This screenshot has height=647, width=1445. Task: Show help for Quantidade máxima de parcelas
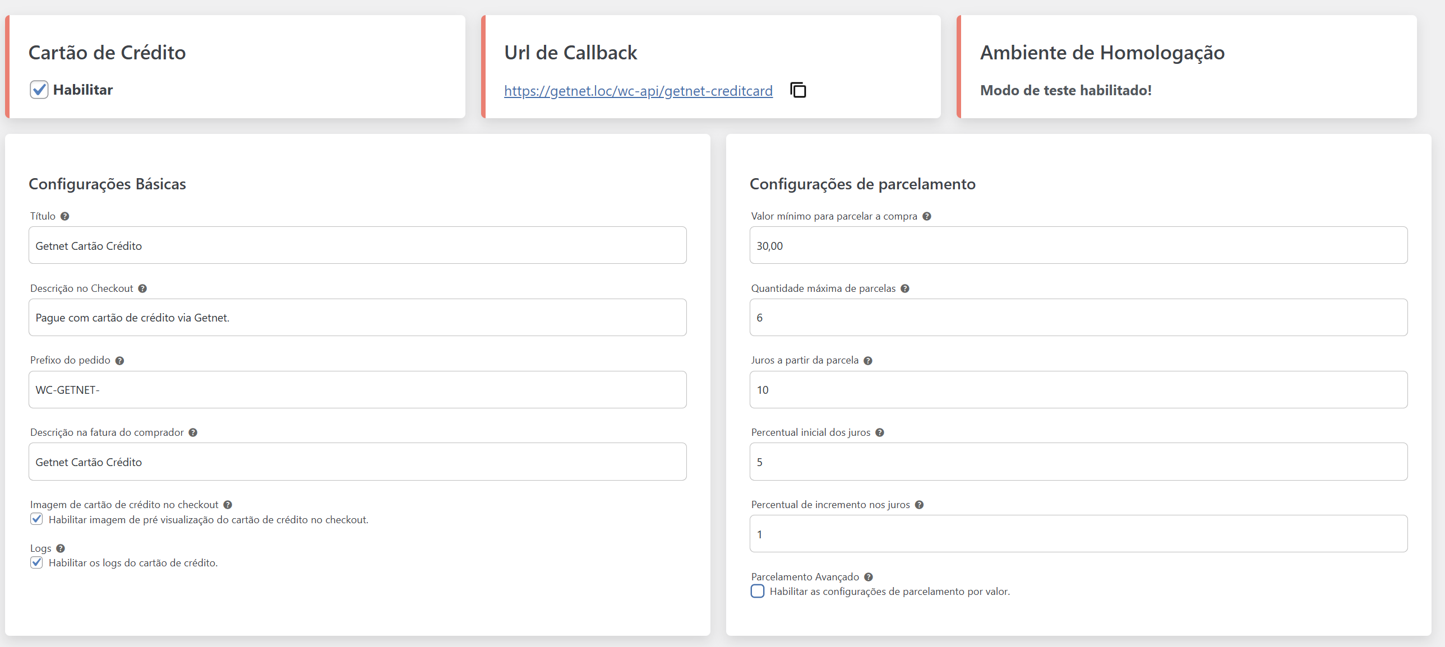click(905, 288)
